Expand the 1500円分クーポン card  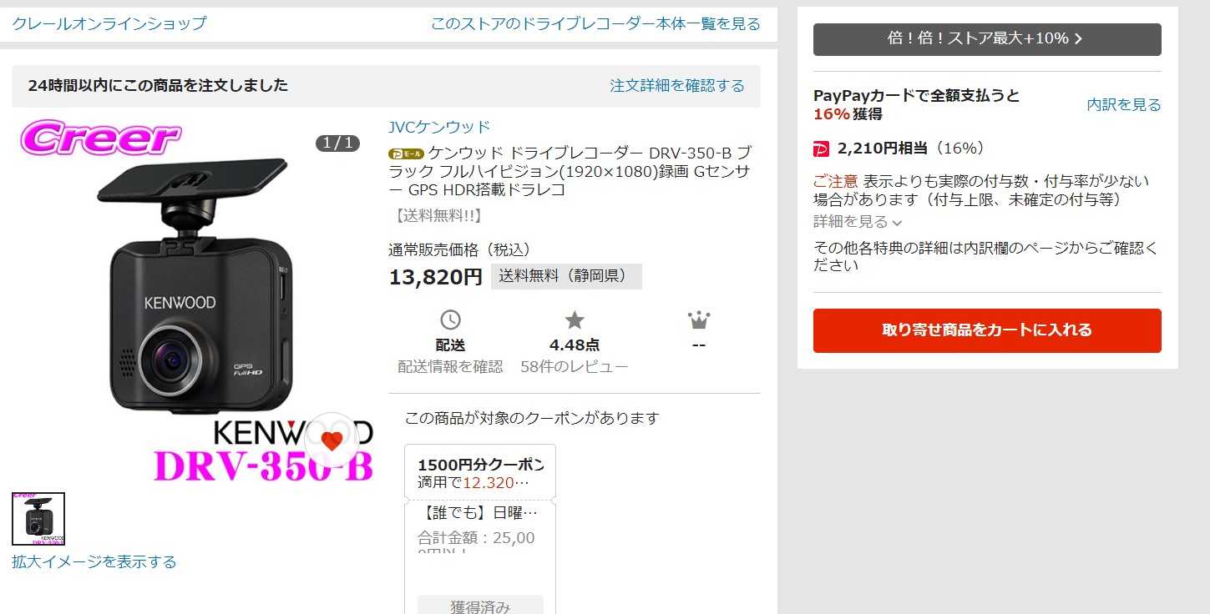tap(480, 473)
